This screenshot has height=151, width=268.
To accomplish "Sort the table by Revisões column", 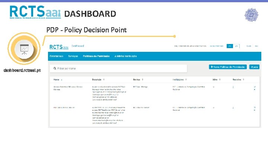I will 239,80.
